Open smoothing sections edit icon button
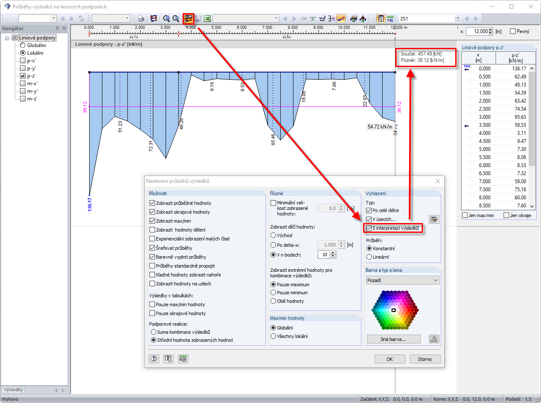 pos(434,219)
